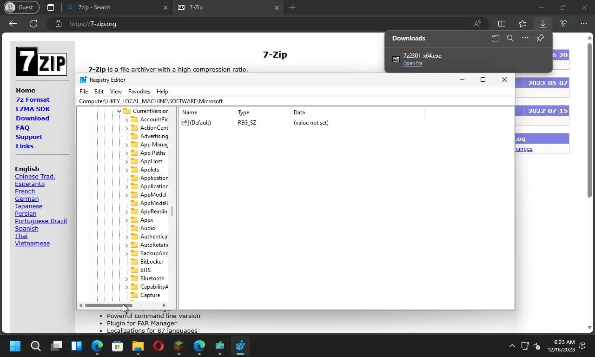Select the Advertising registry key
Screen dimensions: 595x357
click(x=154, y=136)
